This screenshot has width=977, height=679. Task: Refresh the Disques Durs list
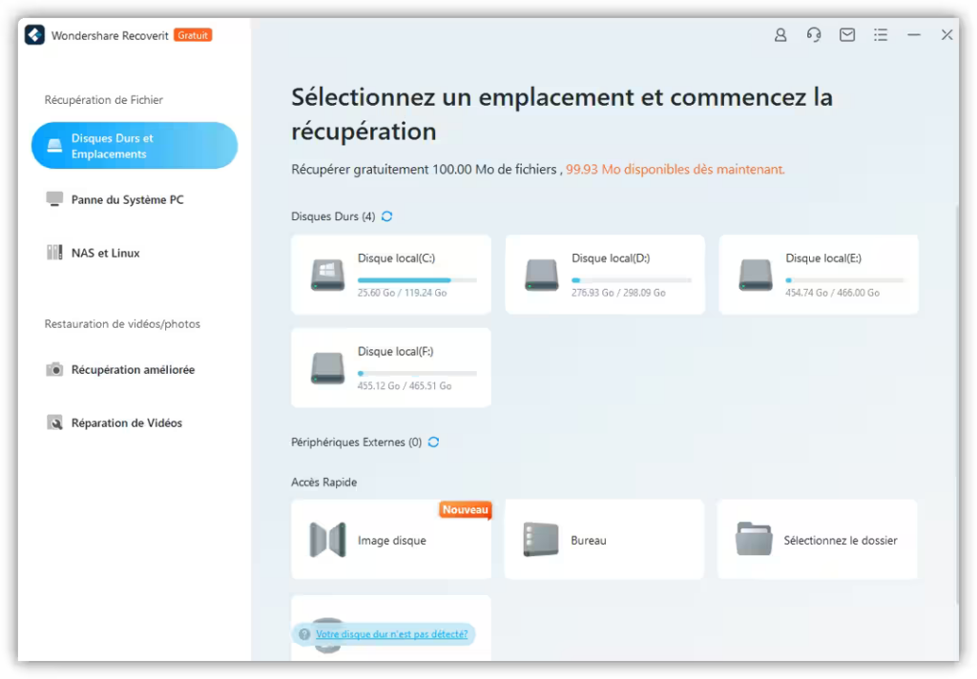(386, 216)
